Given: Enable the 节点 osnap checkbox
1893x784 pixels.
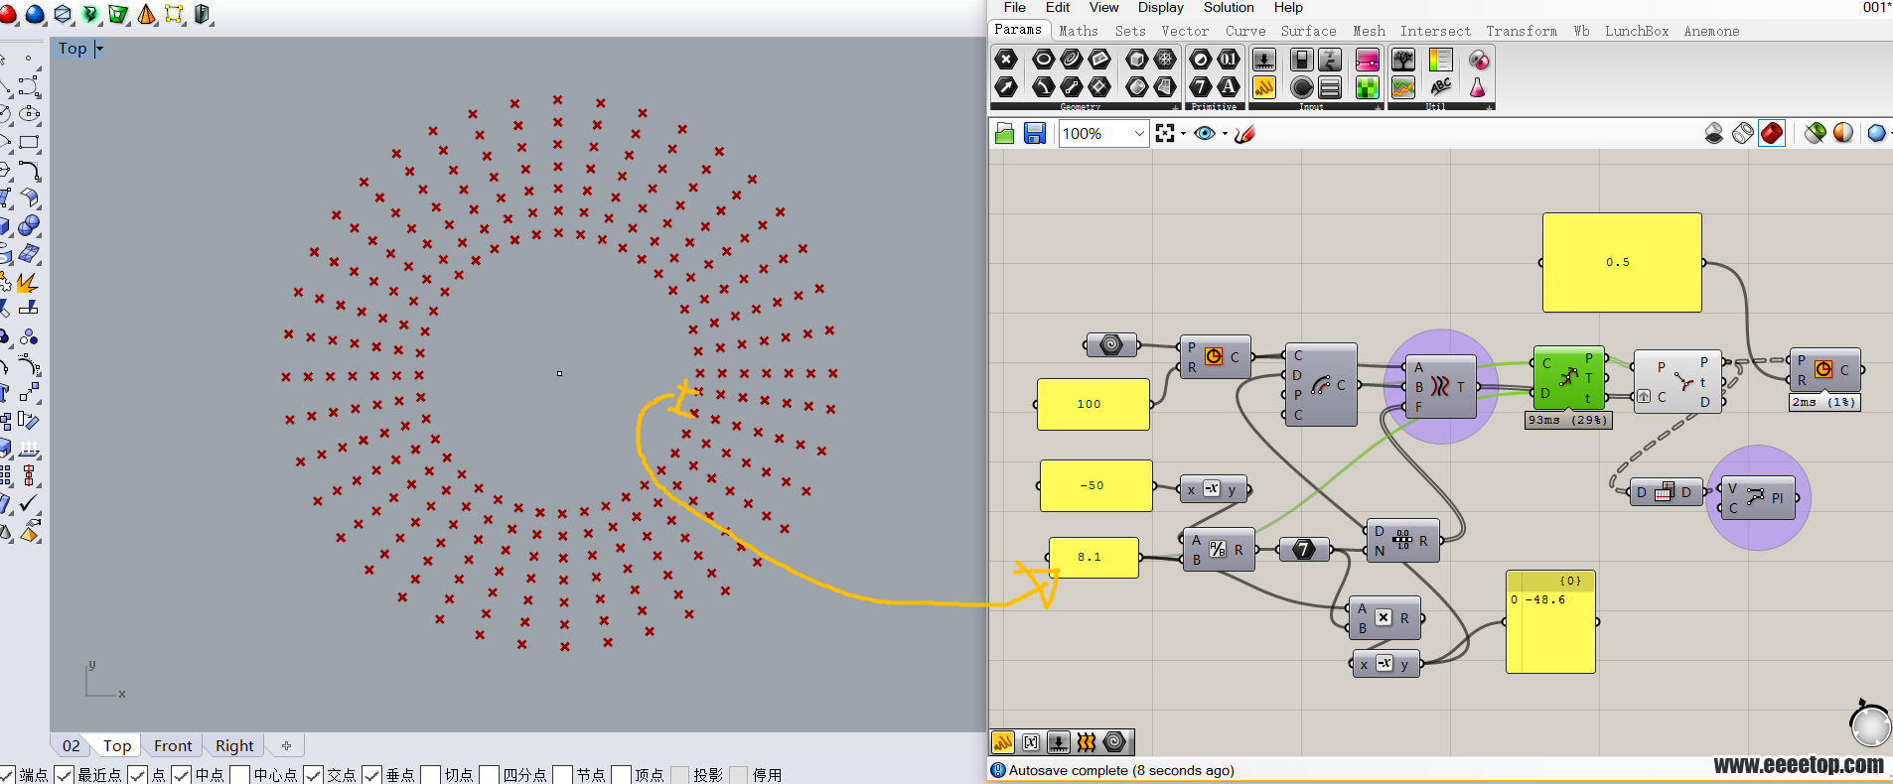Looking at the screenshot, I should (x=563, y=775).
